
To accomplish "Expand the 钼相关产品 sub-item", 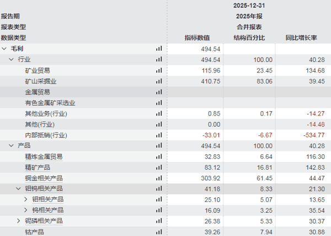I will pos(26,200).
